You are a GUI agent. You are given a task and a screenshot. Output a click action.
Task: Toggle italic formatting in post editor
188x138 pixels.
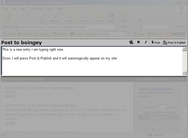(146, 42)
